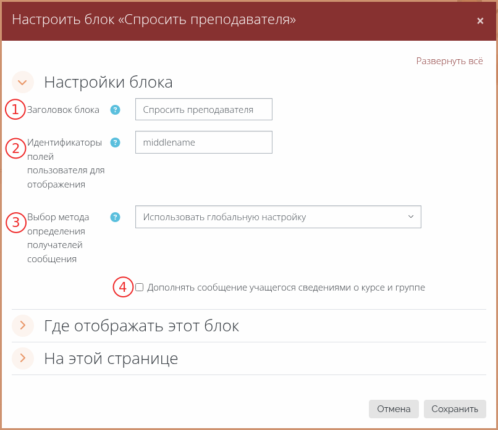Click the На этой странице heading
This screenshot has width=498, height=430.
click(x=111, y=358)
